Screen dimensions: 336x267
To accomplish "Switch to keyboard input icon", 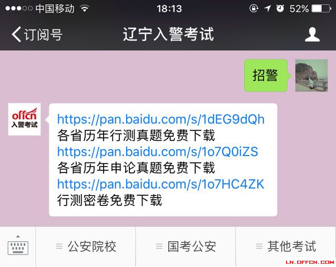I will tap(18, 245).
